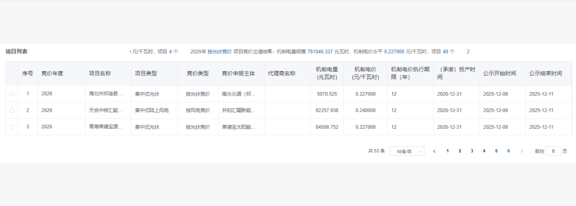Go to the next page with the right arrow
Screen dimensions: 576x206
click(522, 151)
